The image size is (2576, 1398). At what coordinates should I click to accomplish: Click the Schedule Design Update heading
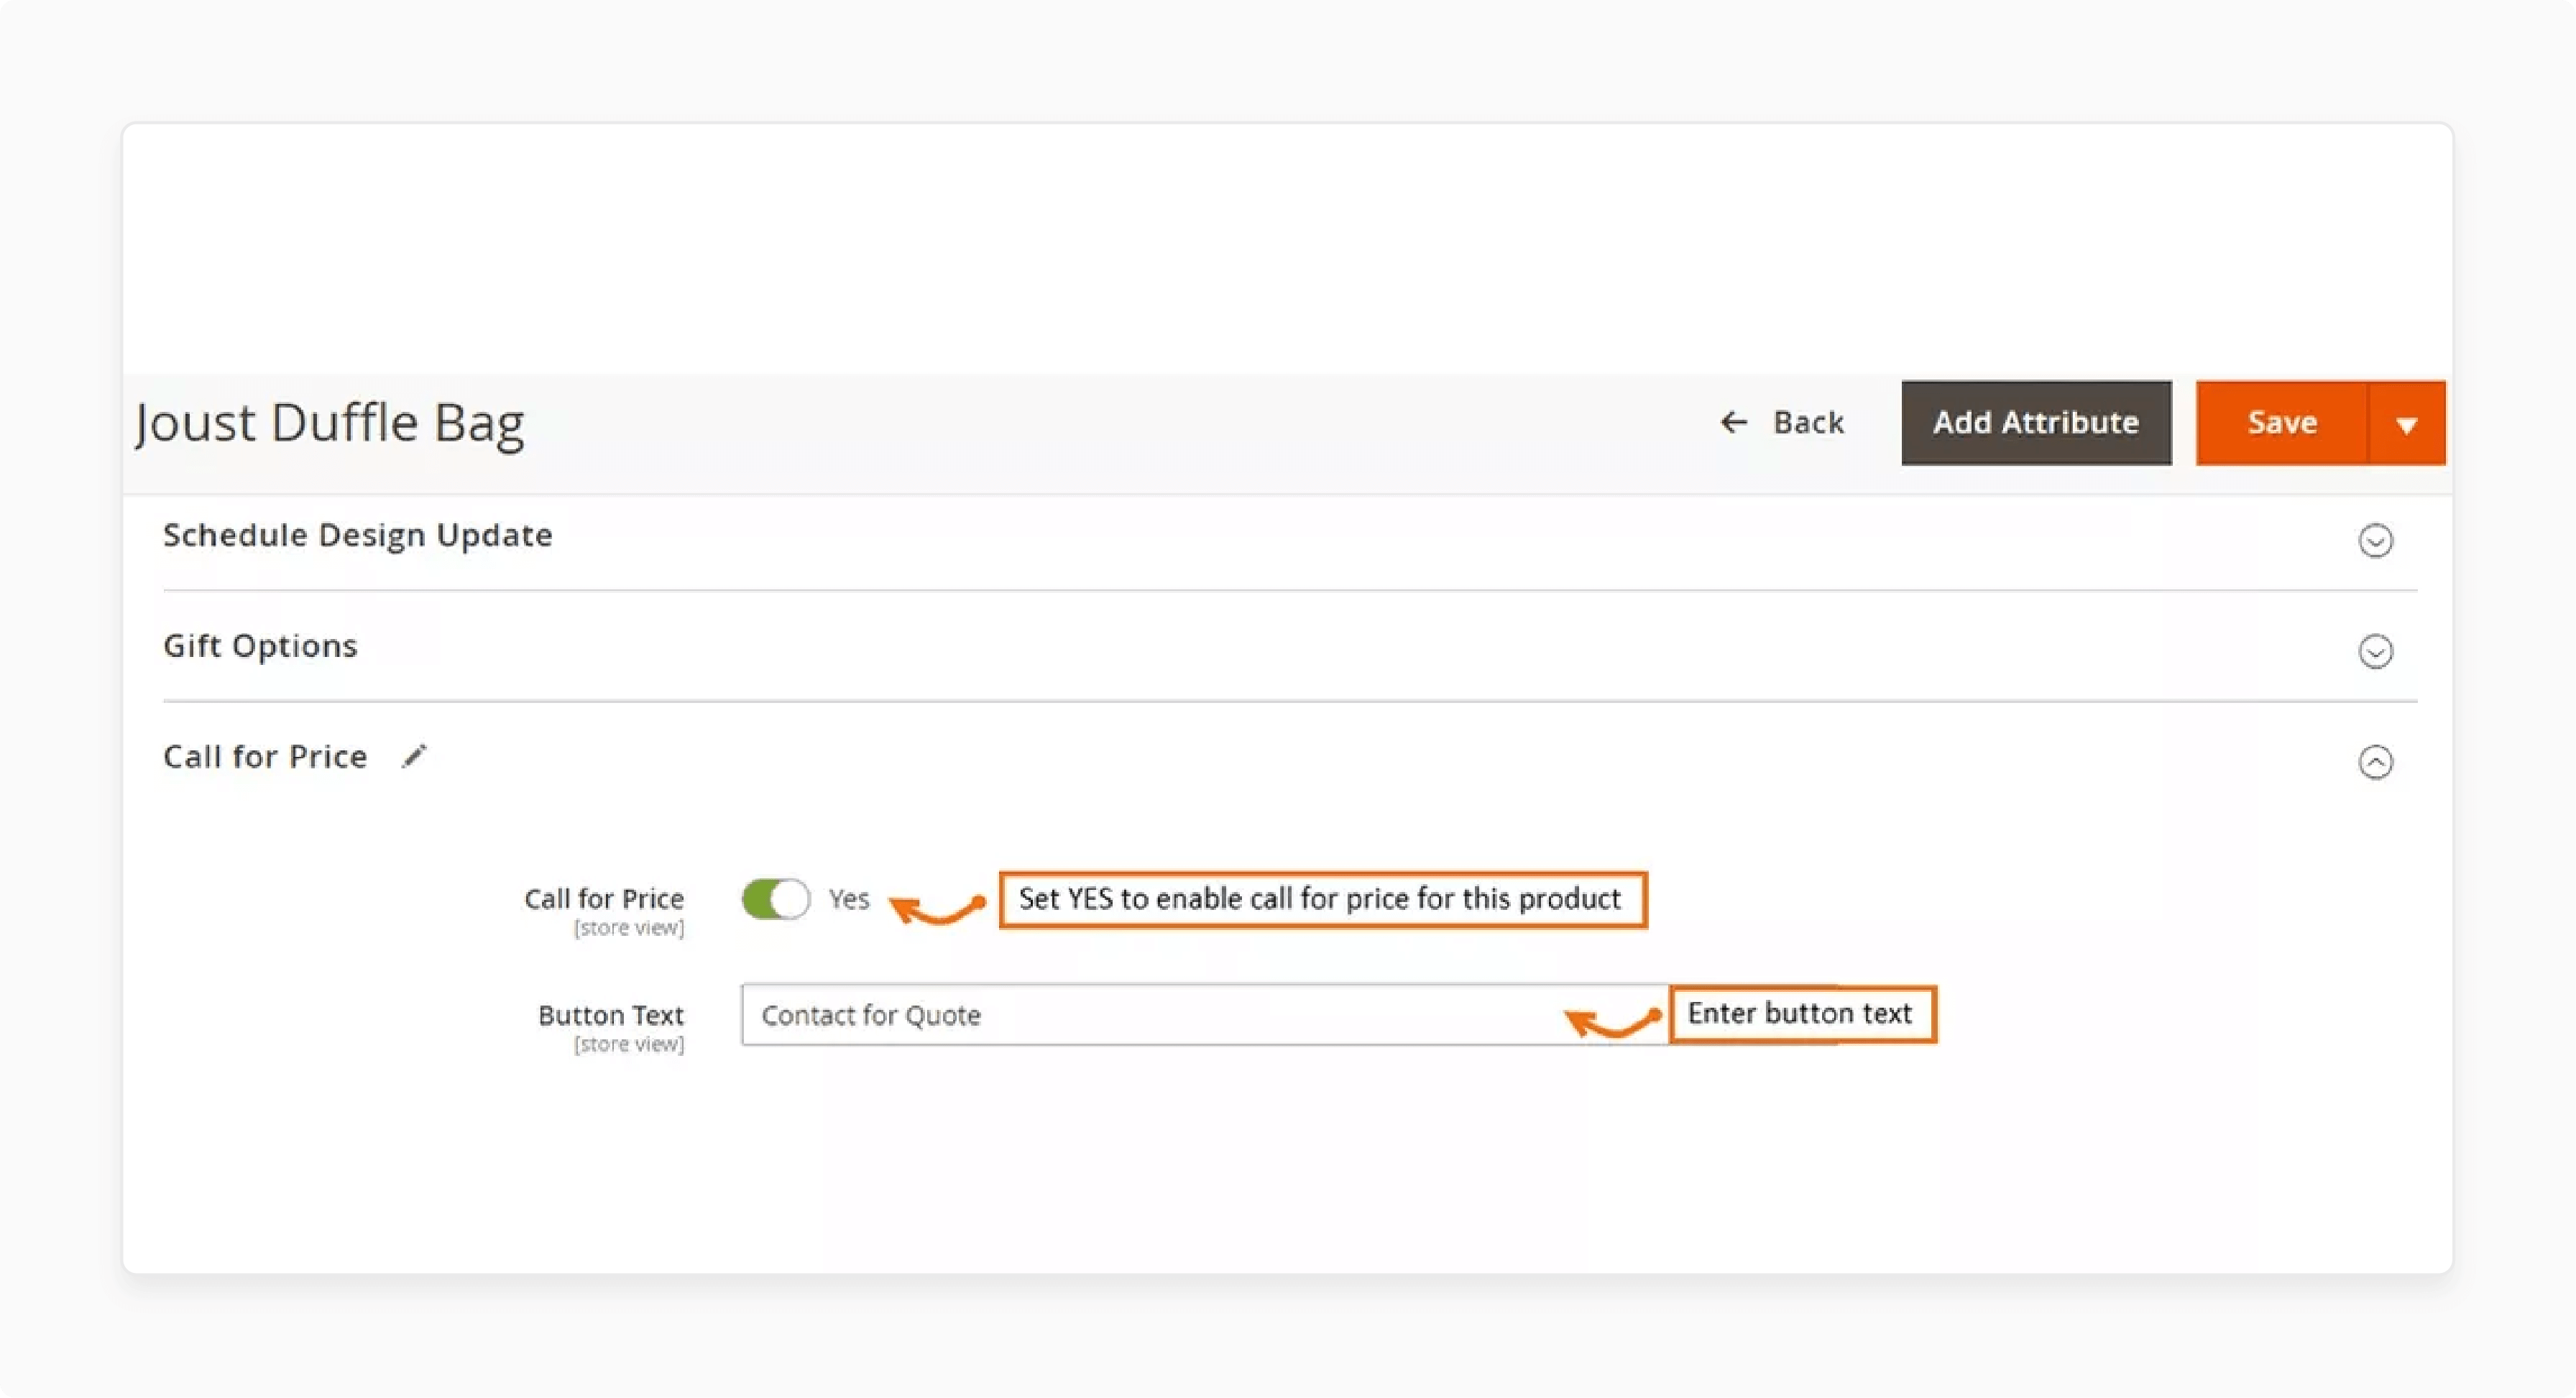pyautogui.click(x=357, y=535)
